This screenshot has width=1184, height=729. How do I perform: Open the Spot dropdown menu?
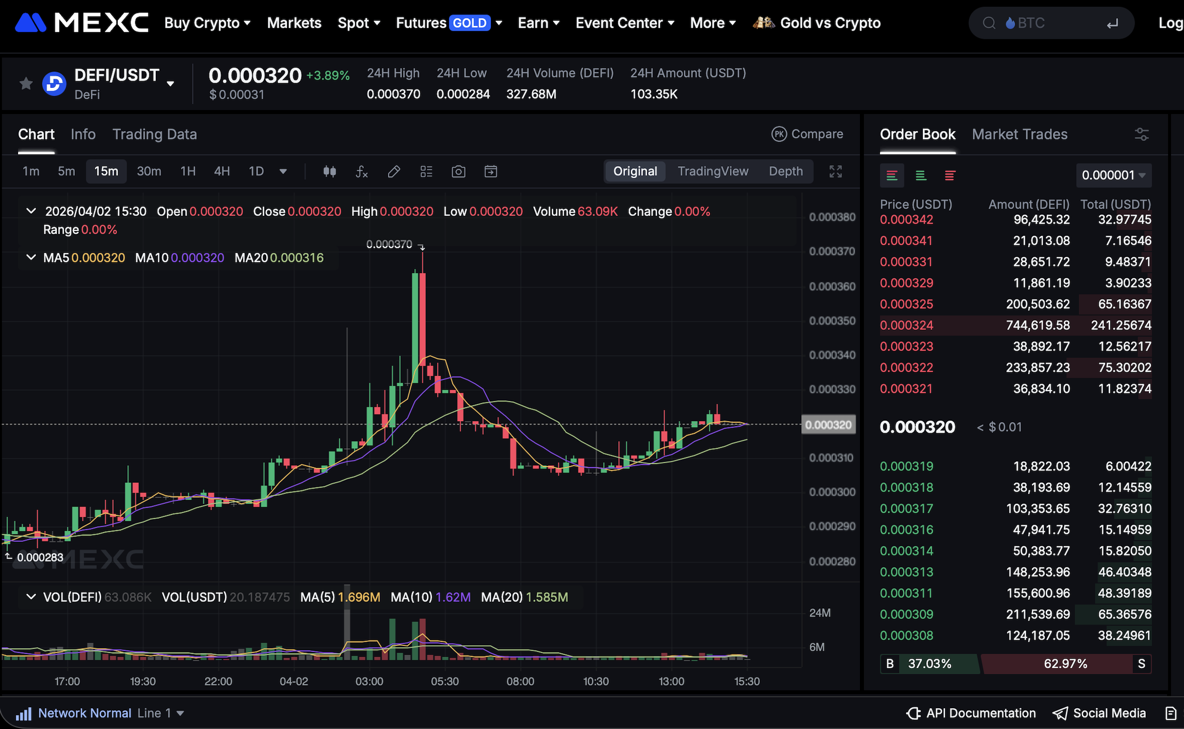coord(359,23)
